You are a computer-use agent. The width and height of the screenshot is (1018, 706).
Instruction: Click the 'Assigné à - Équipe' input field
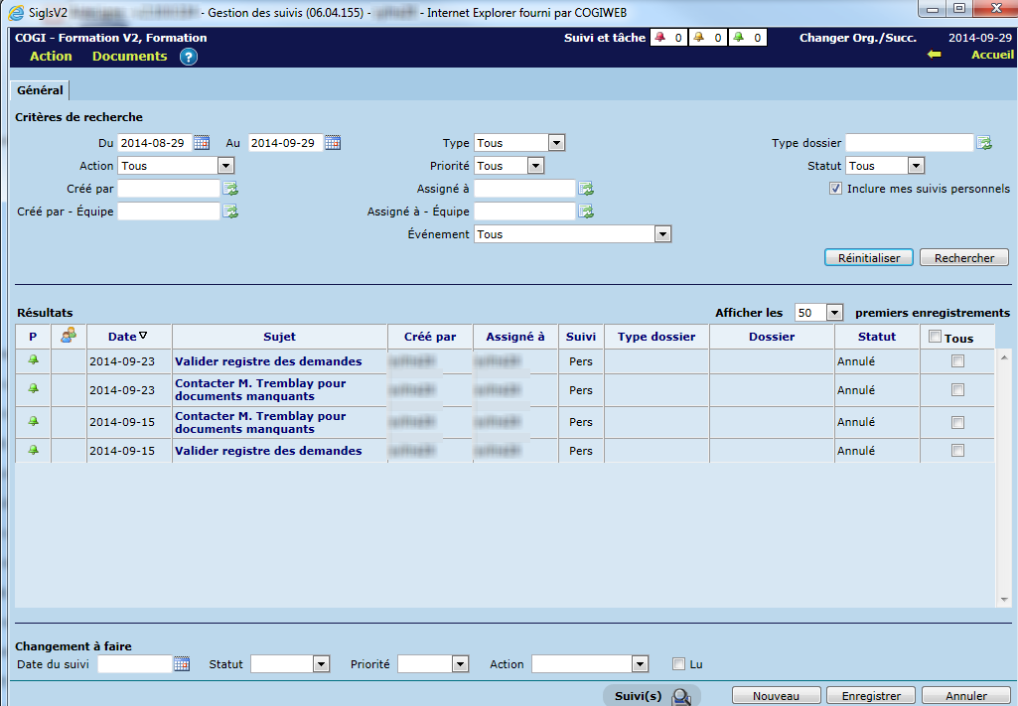tap(524, 212)
